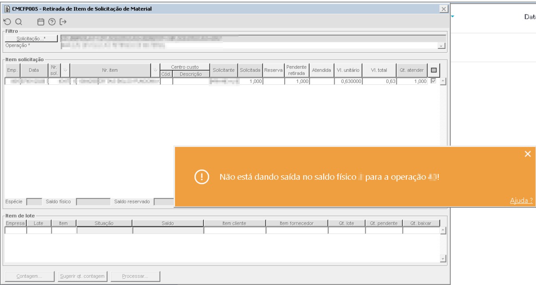
Task: Open the Operação dropdown arrow
Action: (x=442, y=46)
